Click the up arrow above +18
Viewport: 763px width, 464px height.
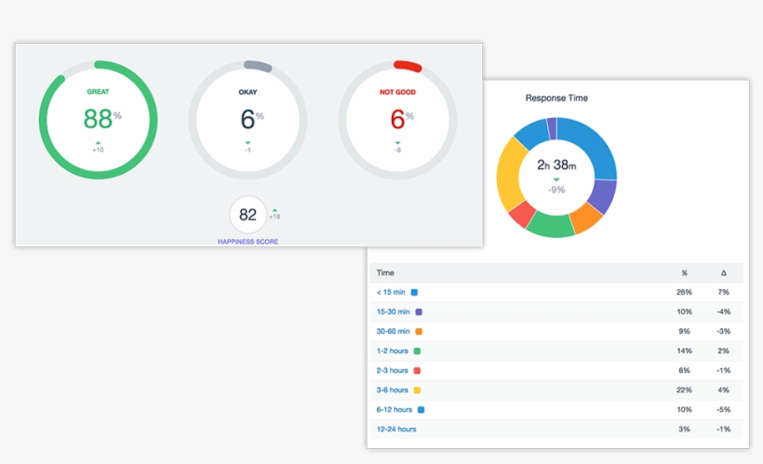coord(274,209)
